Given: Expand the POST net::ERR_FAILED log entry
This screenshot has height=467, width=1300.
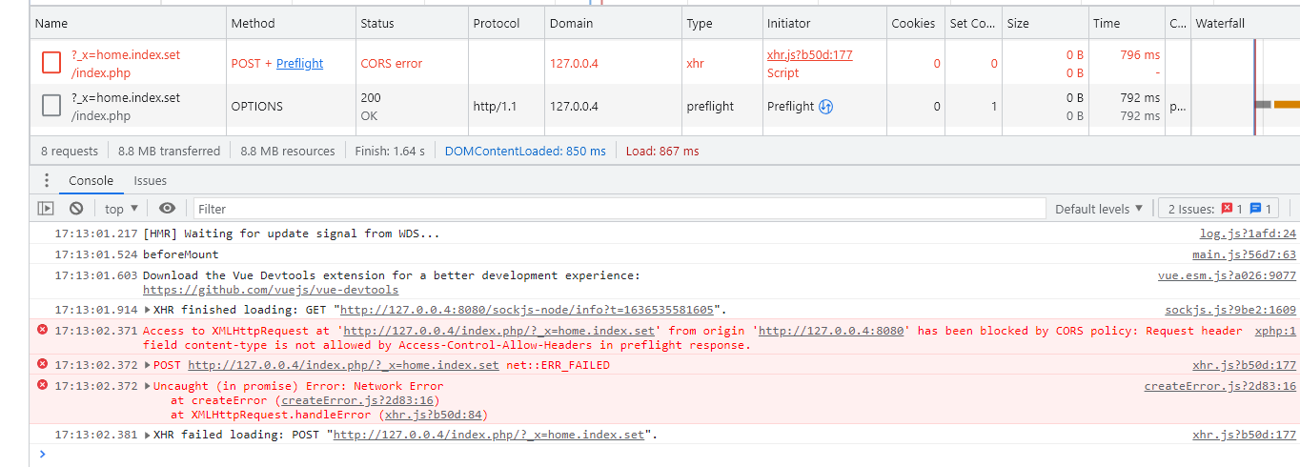Looking at the screenshot, I should pos(148,365).
